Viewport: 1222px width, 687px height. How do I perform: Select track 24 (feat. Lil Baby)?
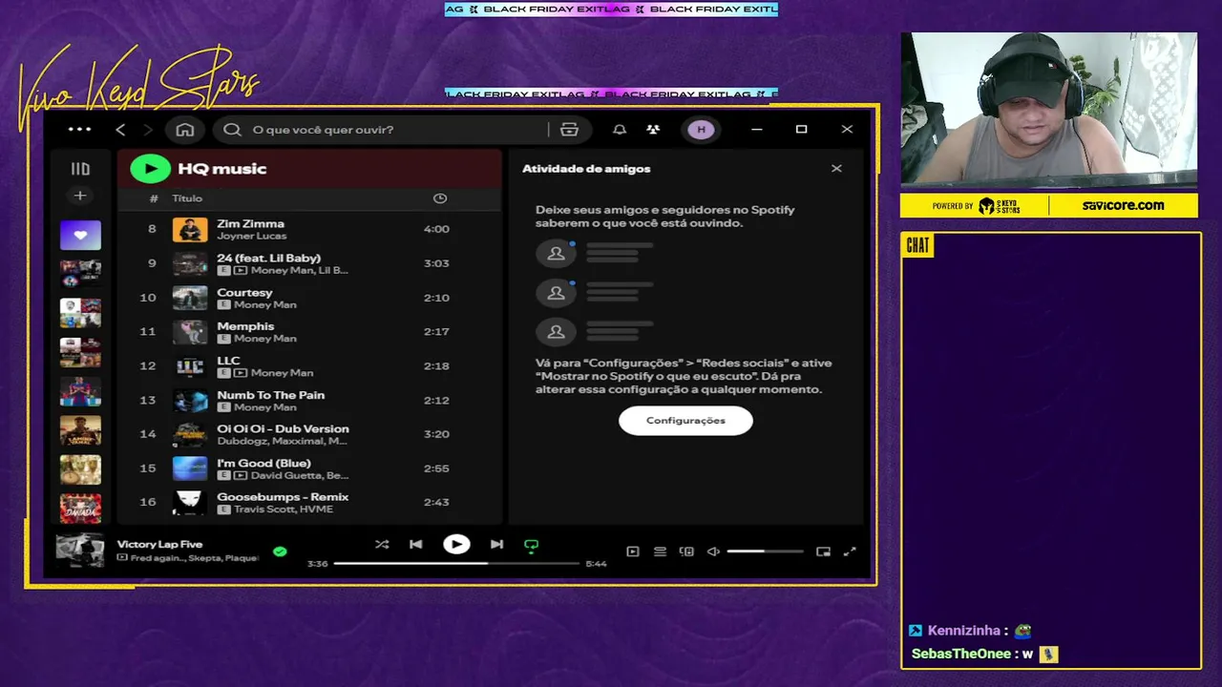coord(309,263)
